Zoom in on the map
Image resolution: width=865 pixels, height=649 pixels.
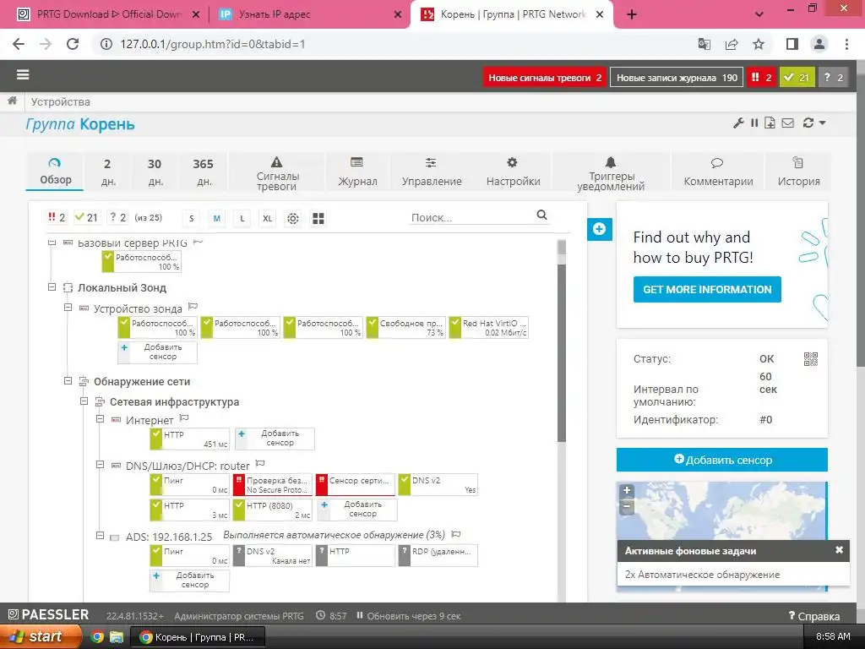[627, 490]
